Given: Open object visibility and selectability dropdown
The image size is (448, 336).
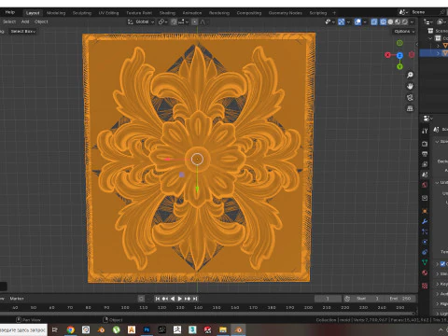Looking at the screenshot, I should [x=329, y=21].
